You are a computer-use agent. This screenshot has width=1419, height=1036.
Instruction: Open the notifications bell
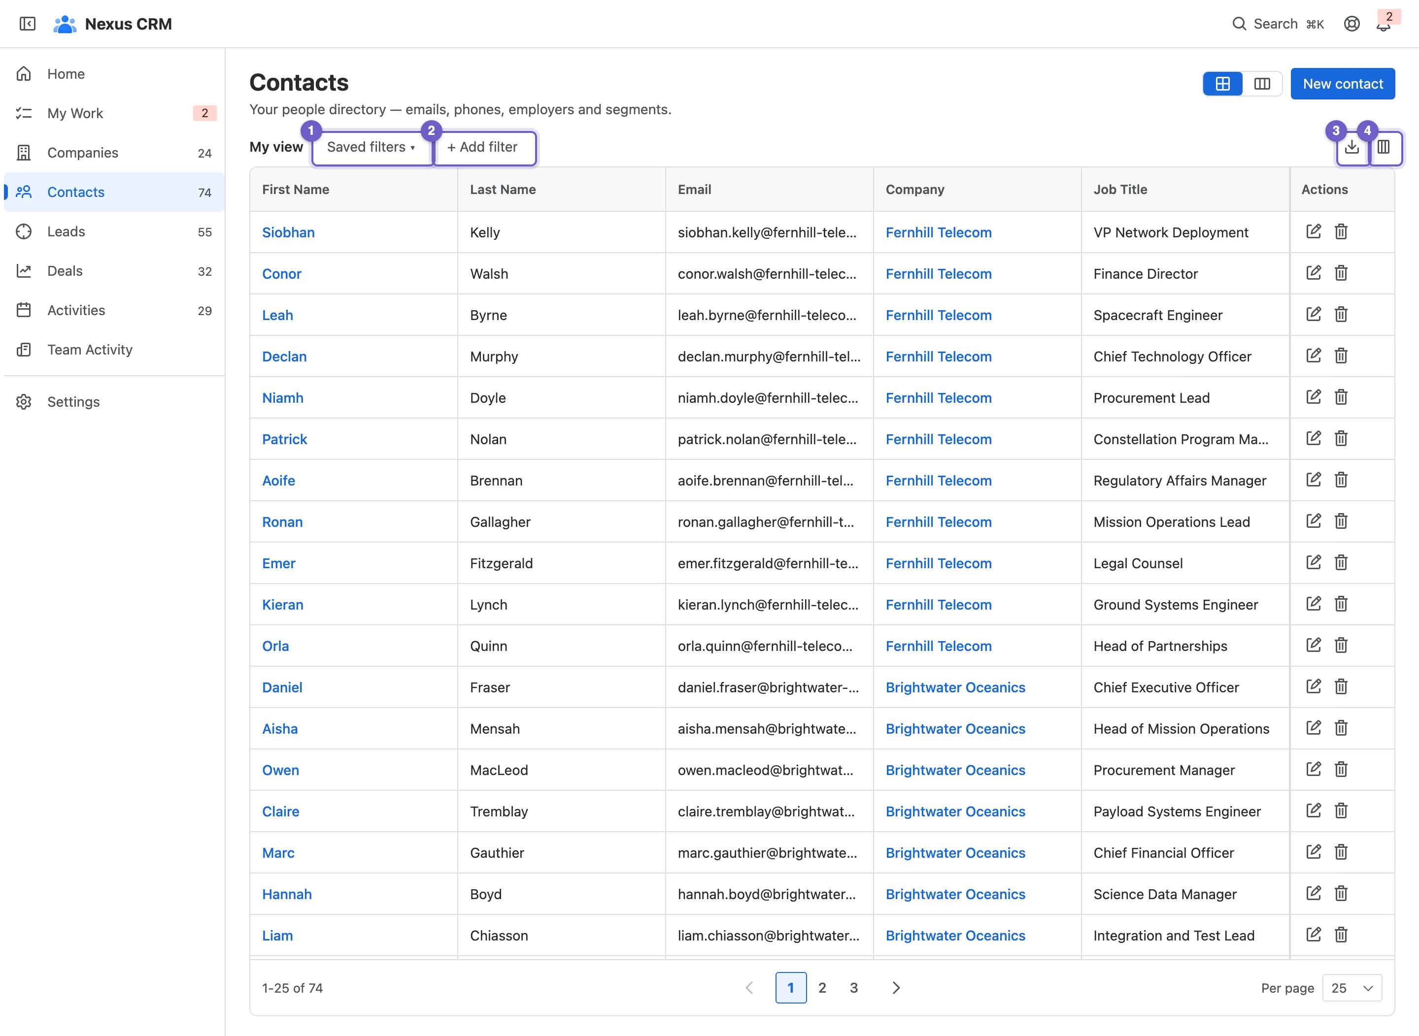click(1383, 25)
